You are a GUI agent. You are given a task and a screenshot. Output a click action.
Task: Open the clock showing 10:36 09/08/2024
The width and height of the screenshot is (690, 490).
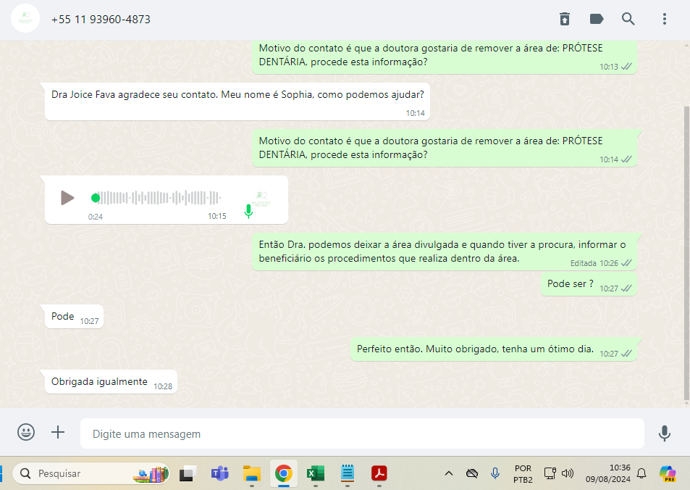(607, 474)
